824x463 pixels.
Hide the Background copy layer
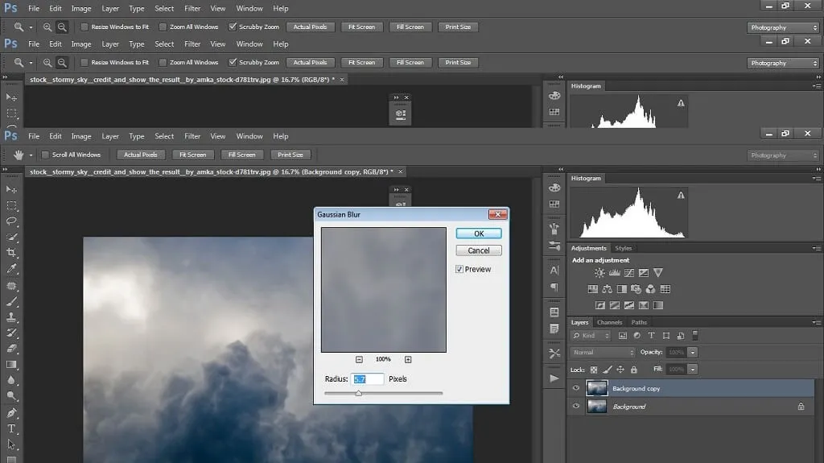[x=575, y=388]
